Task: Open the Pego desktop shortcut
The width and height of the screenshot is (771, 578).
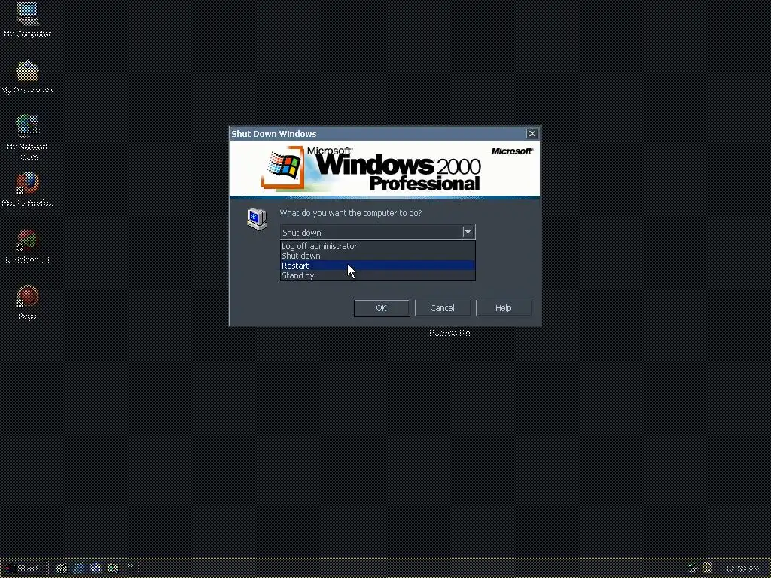Action: click(27, 303)
